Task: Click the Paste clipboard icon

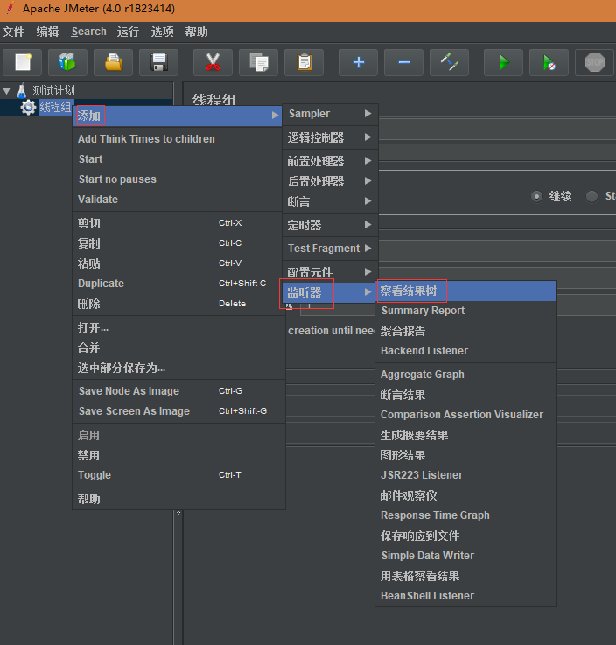Action: (x=304, y=62)
